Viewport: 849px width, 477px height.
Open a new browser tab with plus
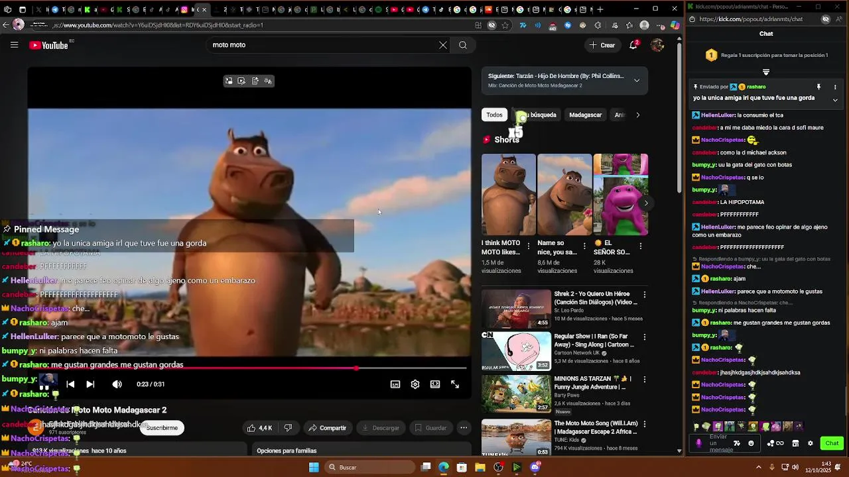[600, 9]
